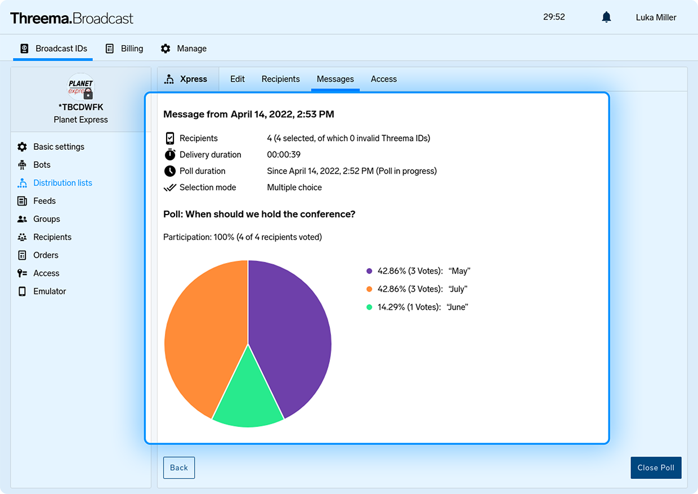Click the Recipients phone-check icon in message details

click(x=169, y=138)
